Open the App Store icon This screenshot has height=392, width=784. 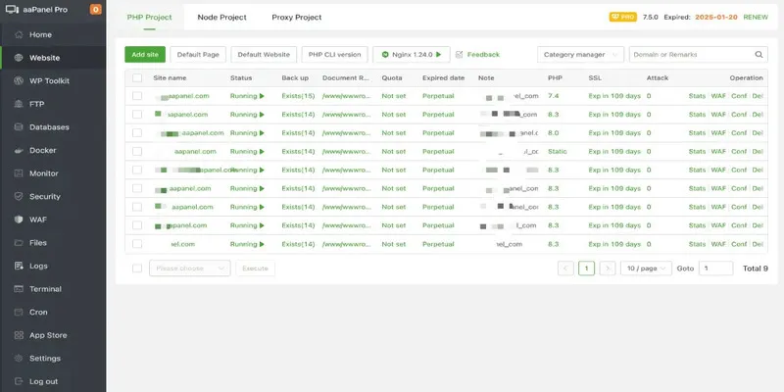[x=16, y=335]
